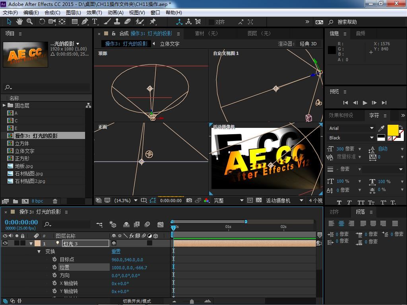Select the Pan Behind anchor tool
407x305 pixels.
[62, 22]
